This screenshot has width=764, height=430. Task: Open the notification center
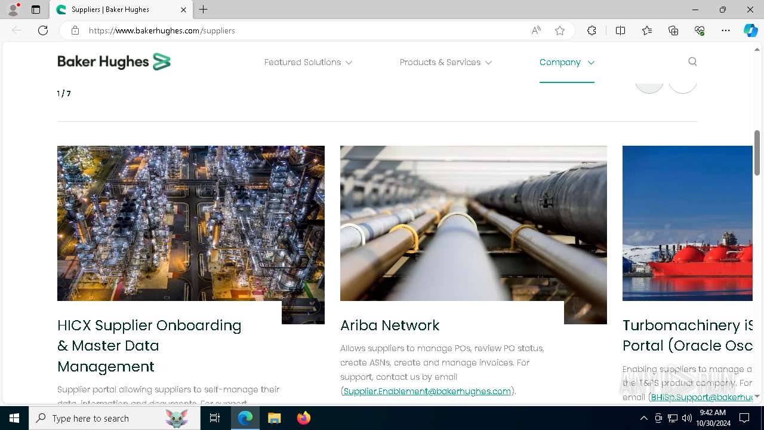click(x=744, y=418)
